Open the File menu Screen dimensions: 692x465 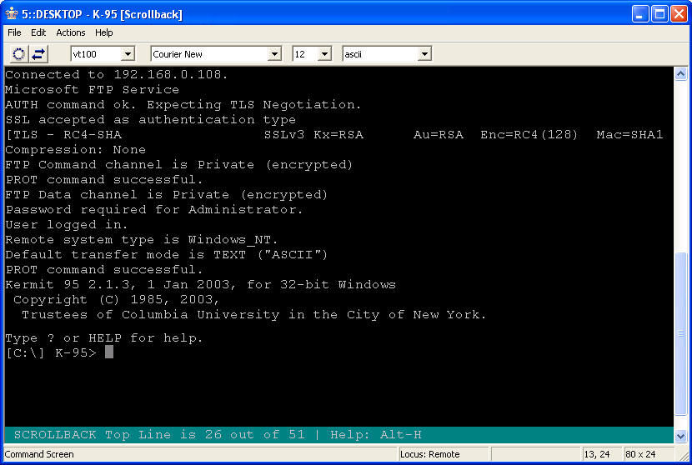pos(14,32)
